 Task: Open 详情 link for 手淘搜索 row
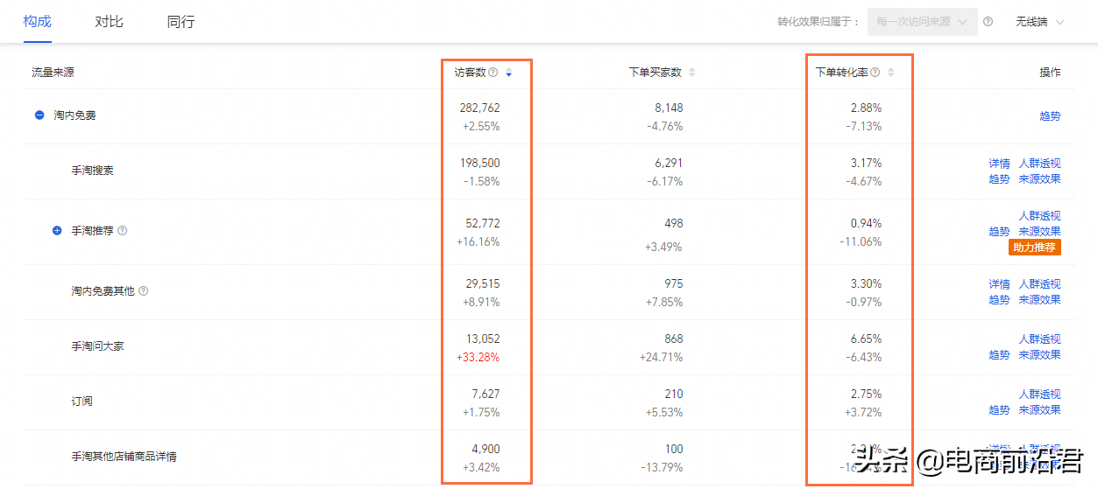[999, 164]
